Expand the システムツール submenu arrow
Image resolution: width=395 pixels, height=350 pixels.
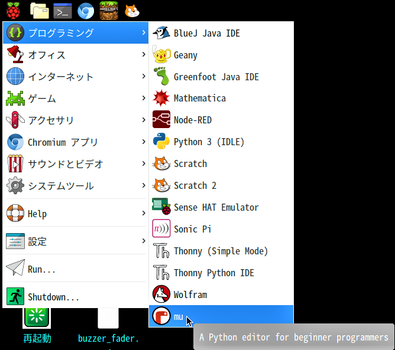click(x=144, y=185)
